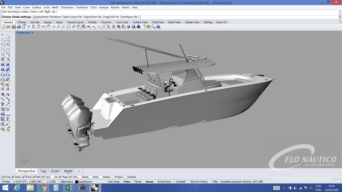Switch to the Top viewport tab

pos(43,171)
